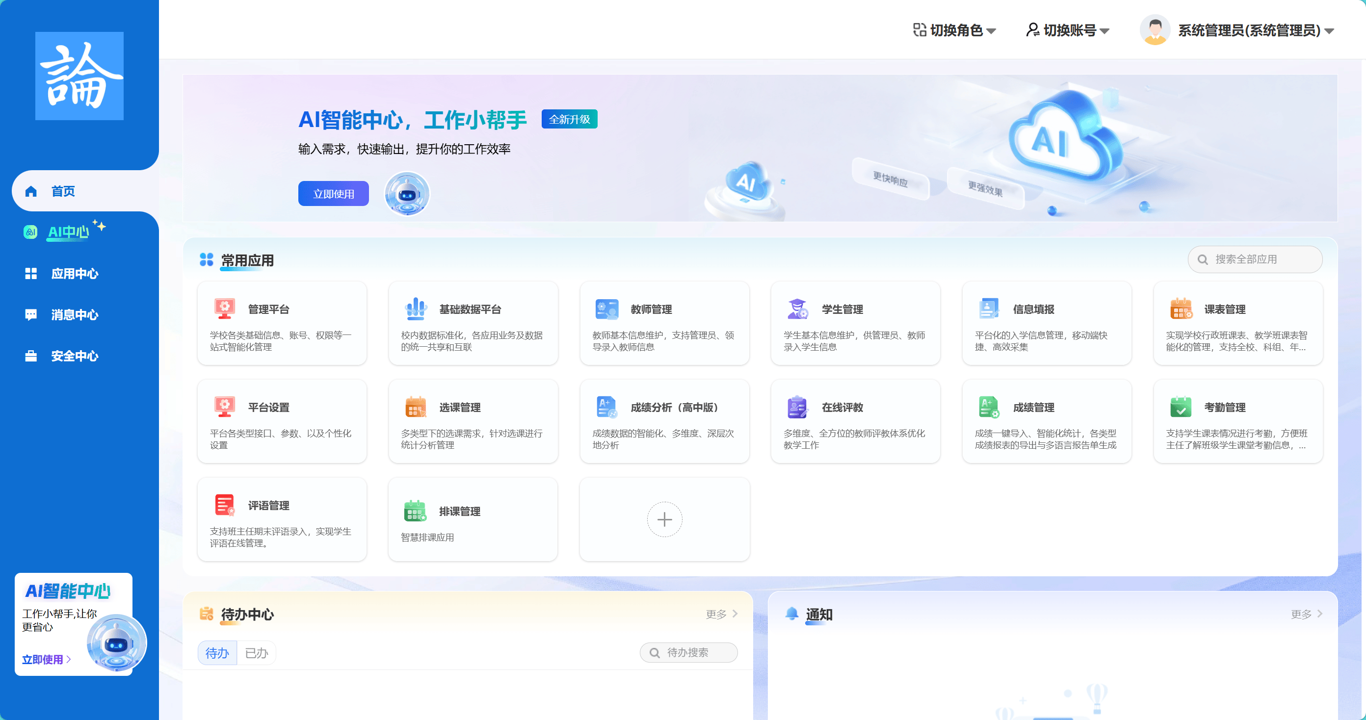Open the 考勤管理 checkmark icon

1181,407
